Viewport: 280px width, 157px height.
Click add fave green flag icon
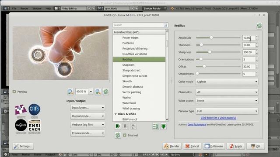(118, 126)
